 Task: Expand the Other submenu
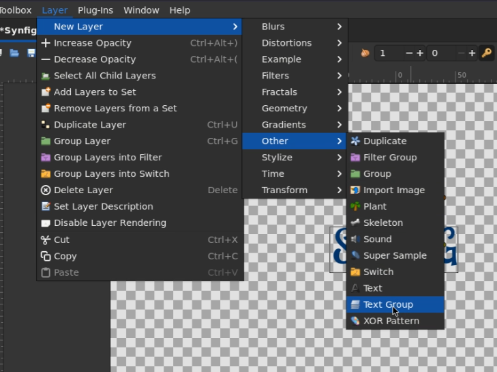click(295, 141)
